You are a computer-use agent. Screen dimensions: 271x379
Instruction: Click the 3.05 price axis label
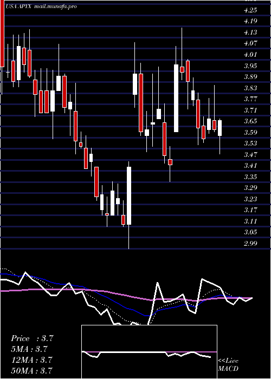click(x=250, y=232)
